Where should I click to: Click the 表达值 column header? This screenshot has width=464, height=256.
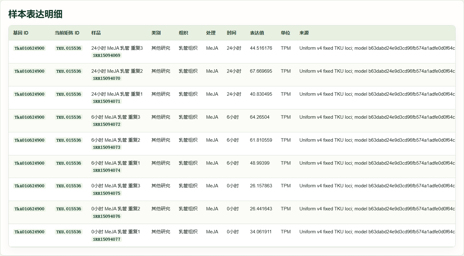[x=257, y=33]
